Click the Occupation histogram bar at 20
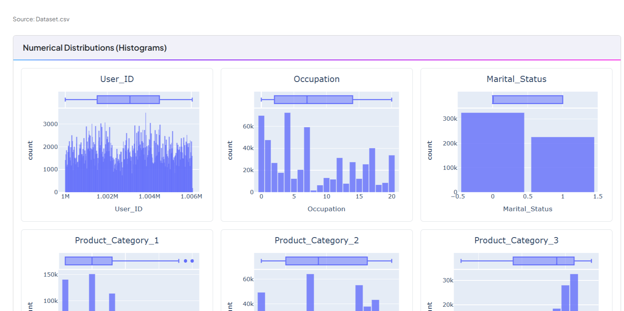Viewport: 624px width, 311px height. click(x=392, y=174)
